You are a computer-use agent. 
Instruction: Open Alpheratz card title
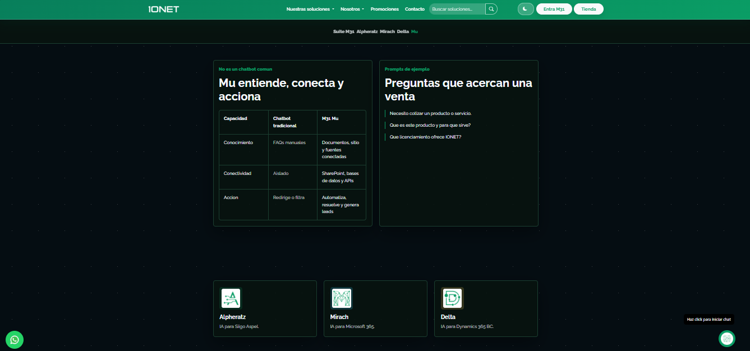(x=232, y=317)
